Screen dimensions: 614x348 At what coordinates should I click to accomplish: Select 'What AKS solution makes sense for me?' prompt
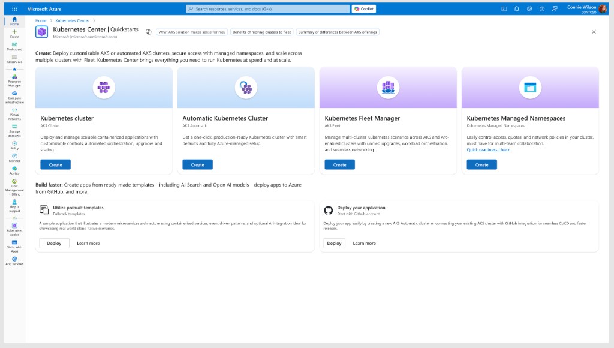192,32
